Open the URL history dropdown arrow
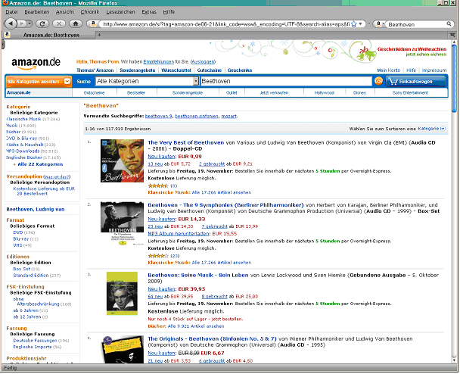Screen dimensions: 460x374 tap(361, 23)
